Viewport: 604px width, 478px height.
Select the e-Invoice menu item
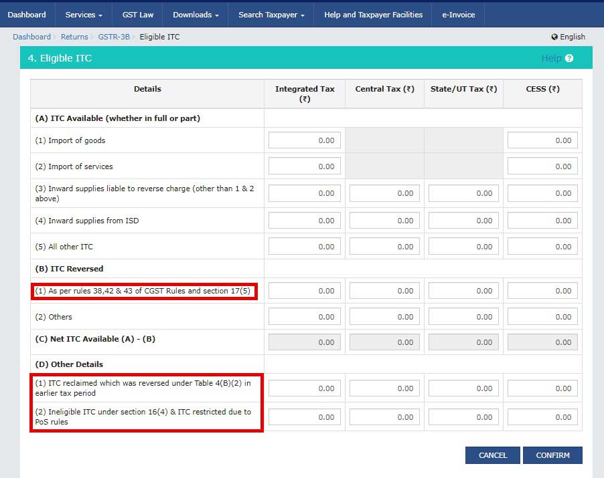click(458, 15)
